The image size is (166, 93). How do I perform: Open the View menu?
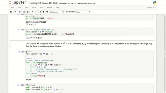click(x=26, y=7)
